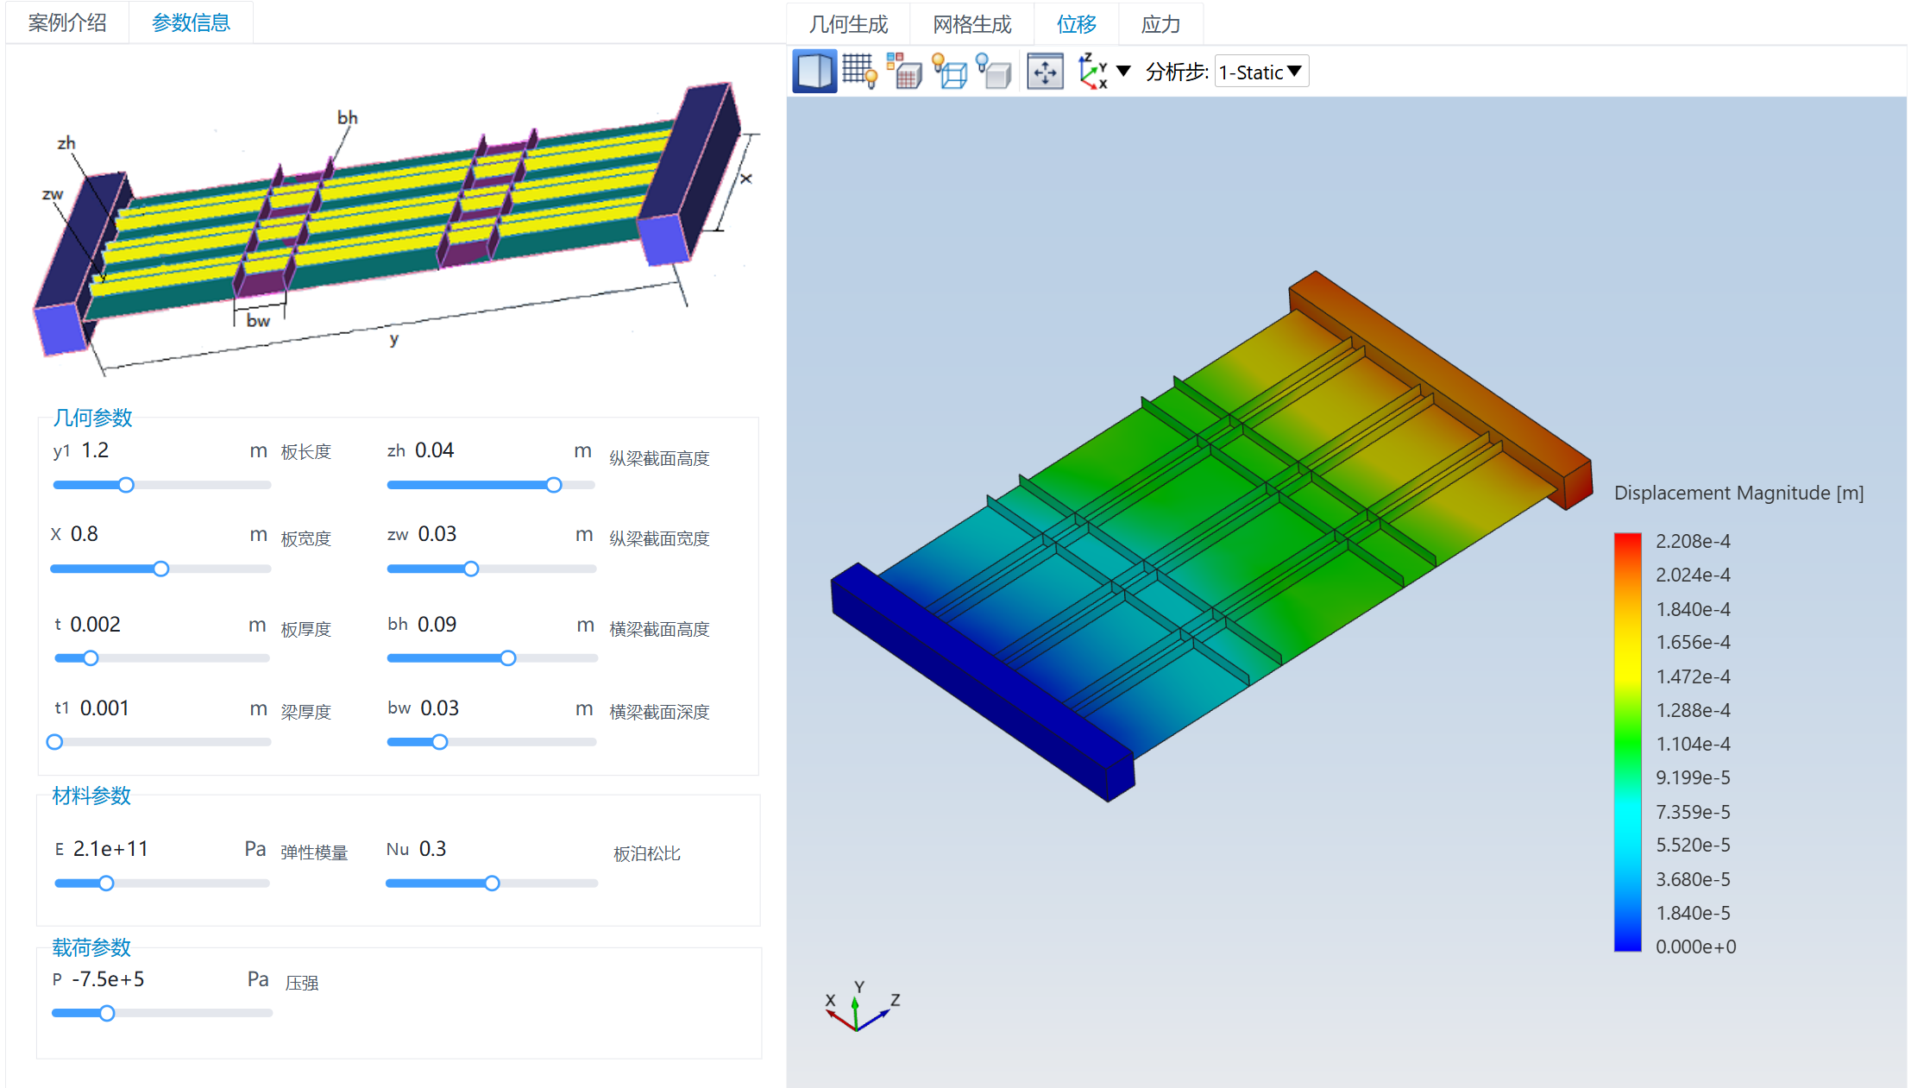
Task: Click the mesh element color legend icon
Action: 904,72
